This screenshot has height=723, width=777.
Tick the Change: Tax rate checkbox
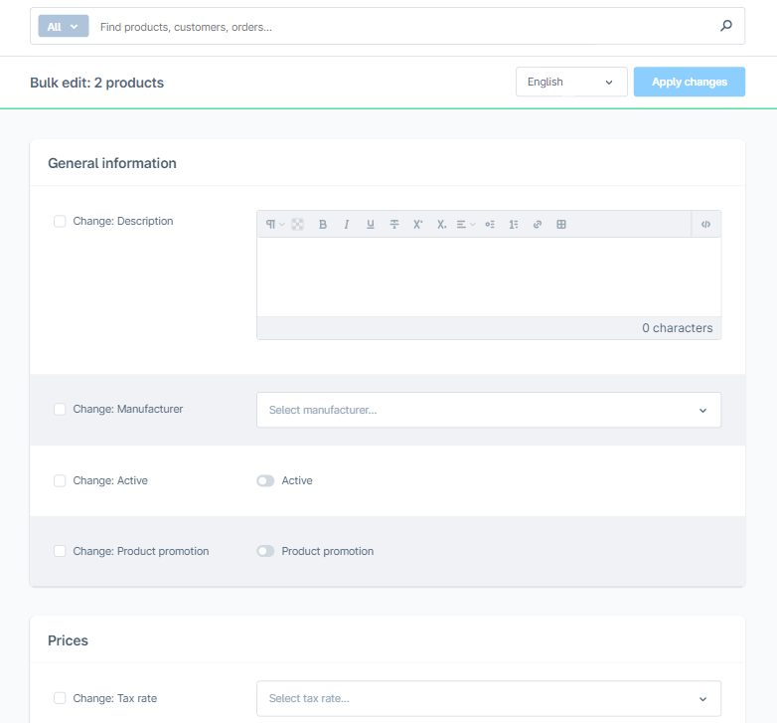point(60,699)
